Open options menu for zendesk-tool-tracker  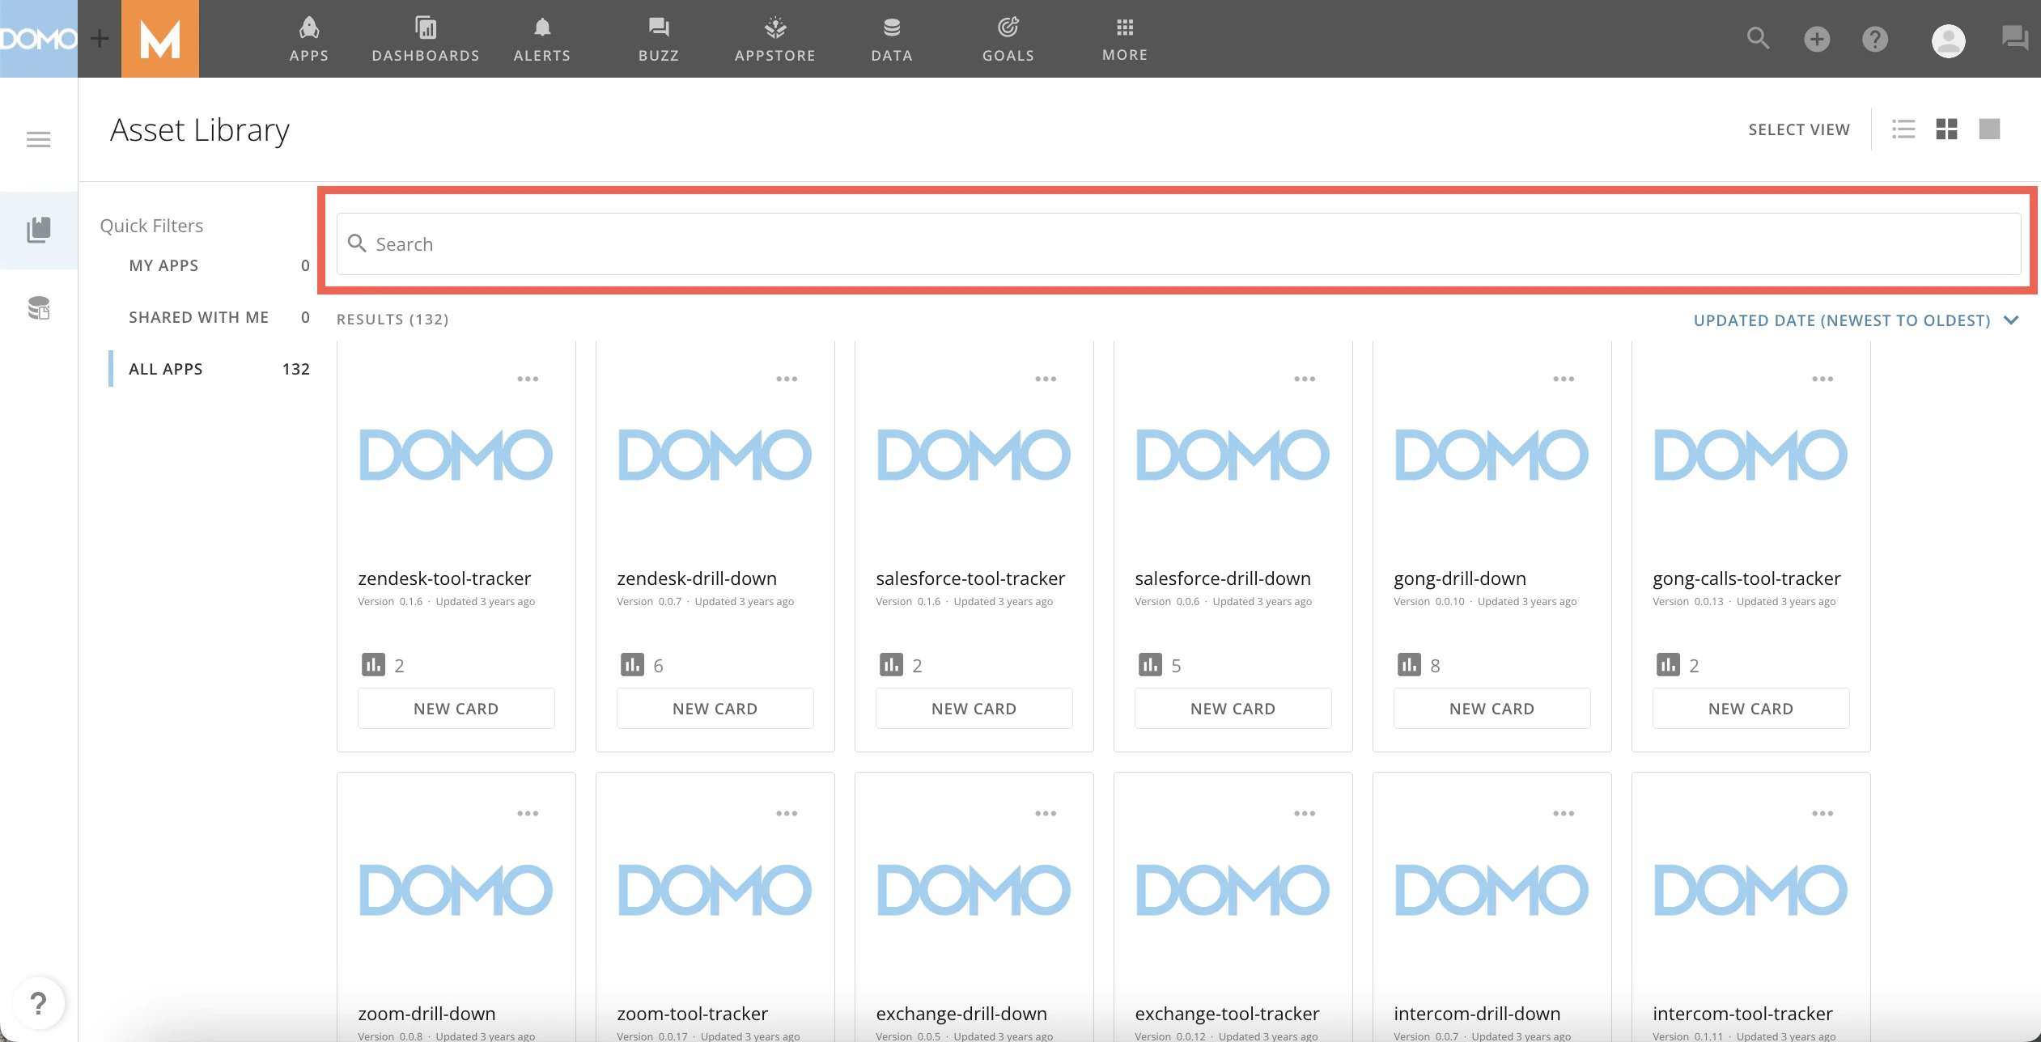(528, 379)
